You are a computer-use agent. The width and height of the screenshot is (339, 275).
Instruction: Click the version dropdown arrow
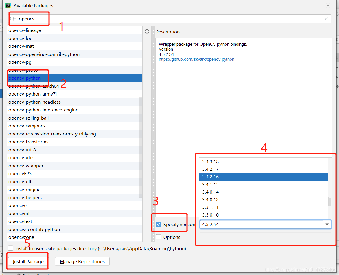coord(327,224)
